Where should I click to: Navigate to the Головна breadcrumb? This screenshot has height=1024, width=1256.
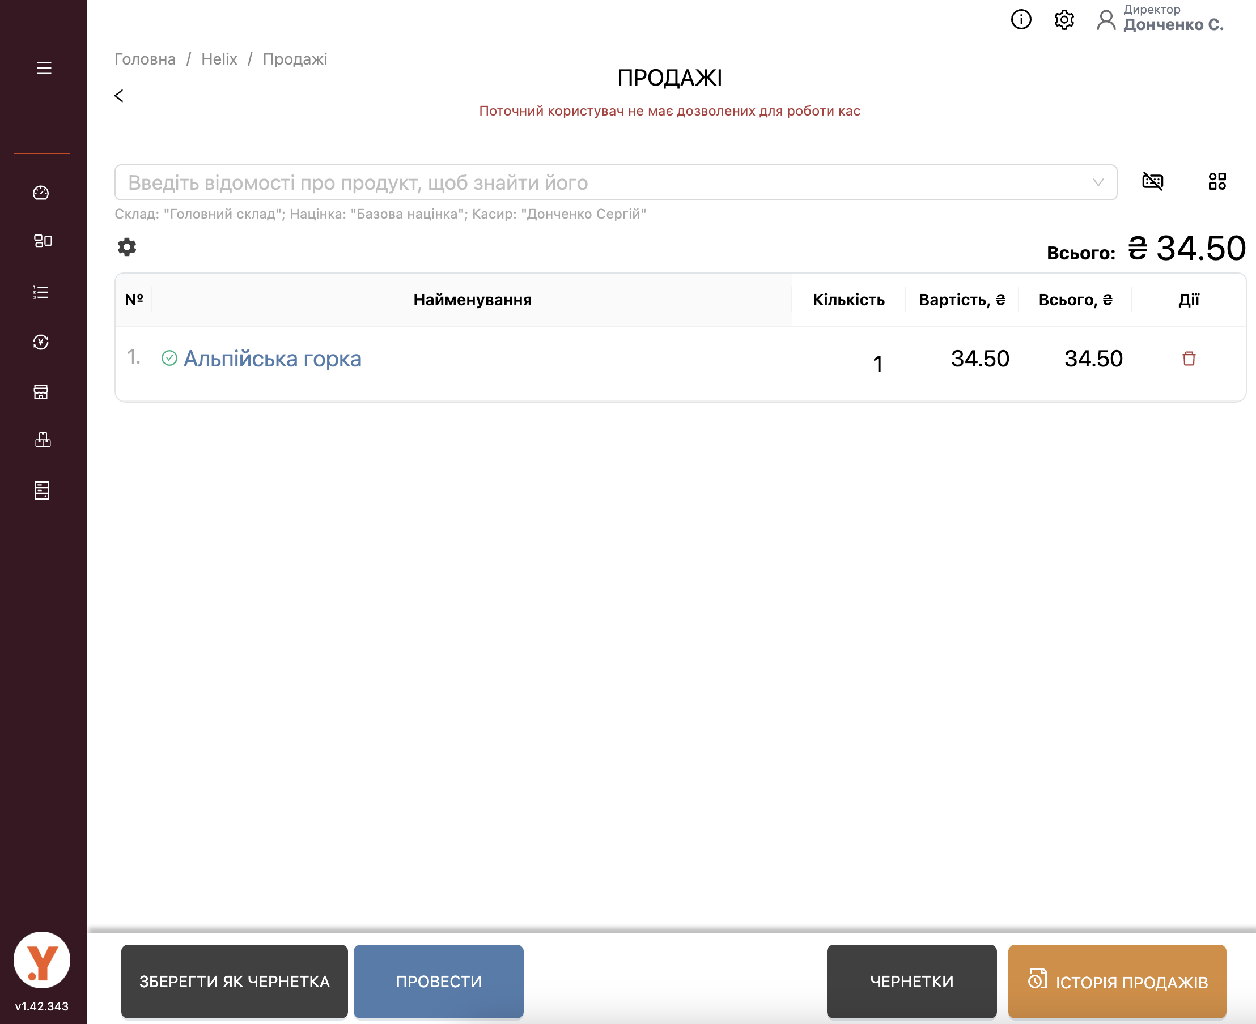[x=145, y=59]
